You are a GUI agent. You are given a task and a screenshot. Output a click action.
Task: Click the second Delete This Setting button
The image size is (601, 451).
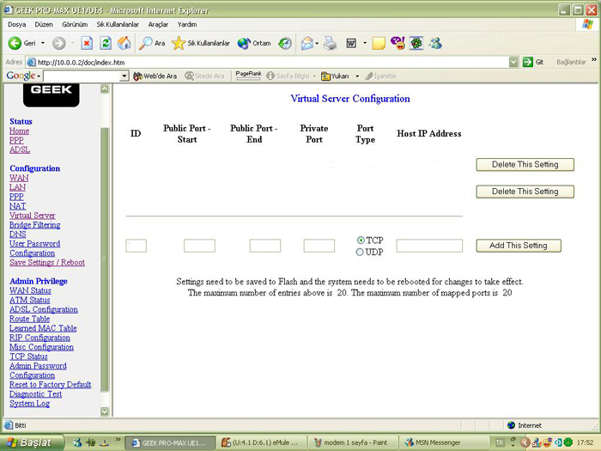tap(525, 192)
